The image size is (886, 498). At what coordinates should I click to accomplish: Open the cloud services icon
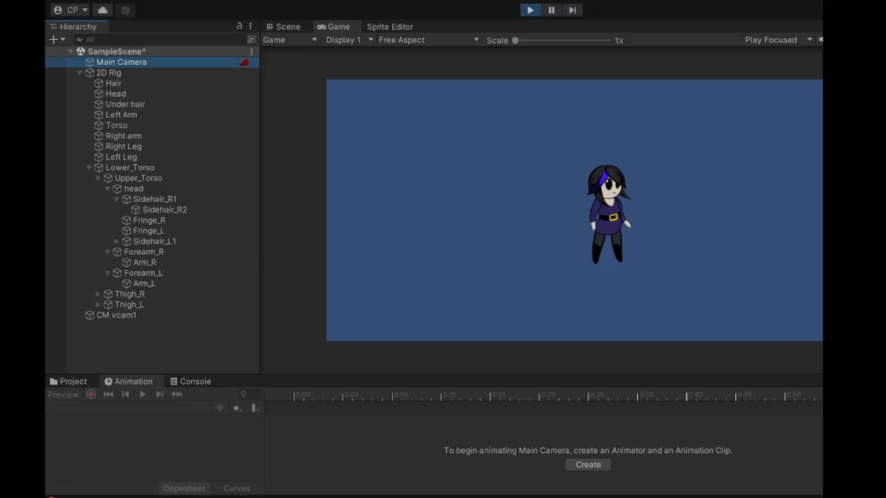pos(103,10)
